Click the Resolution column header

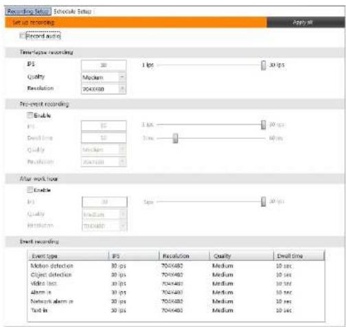184,256
